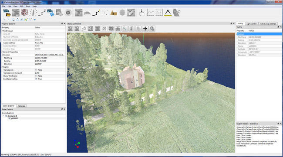283x157 pixels.
Task: Click the crossed-lines icon in Object Commands
Action: [x=104, y=29]
